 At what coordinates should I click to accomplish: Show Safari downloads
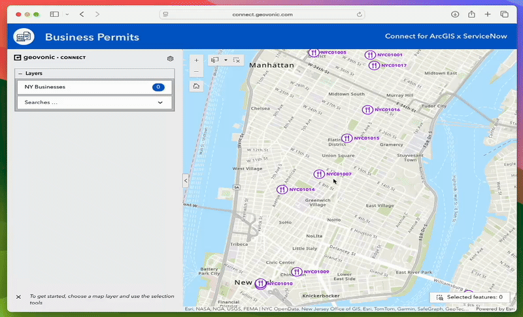point(455,14)
